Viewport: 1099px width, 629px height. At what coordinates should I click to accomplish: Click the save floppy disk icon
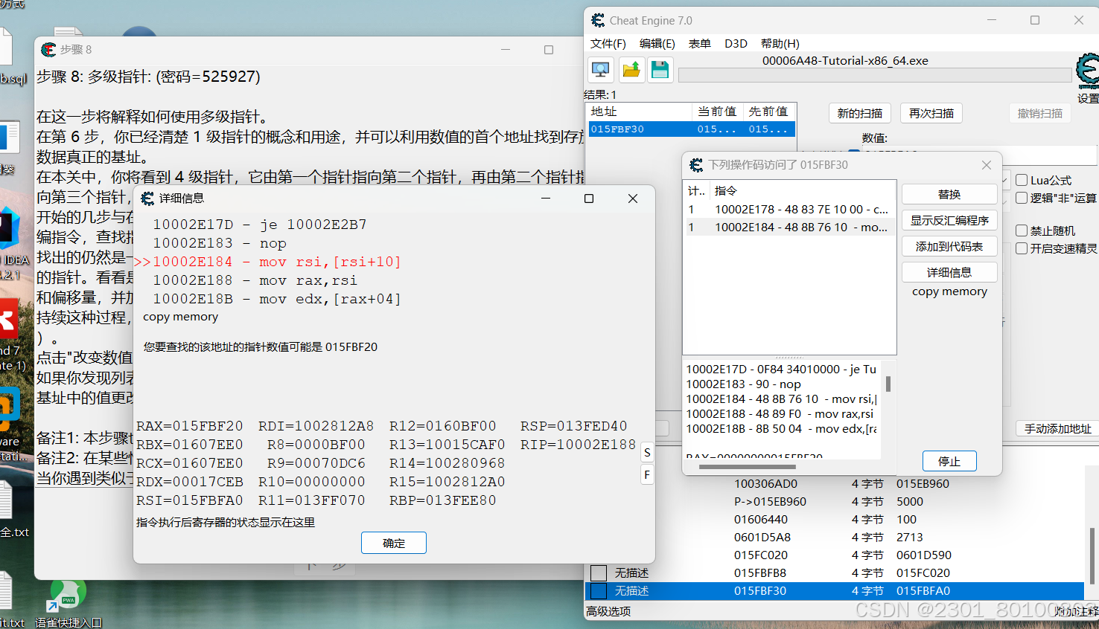click(x=660, y=70)
